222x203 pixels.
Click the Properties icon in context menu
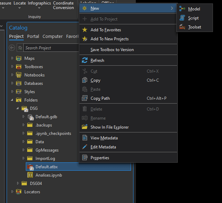tap(85, 158)
